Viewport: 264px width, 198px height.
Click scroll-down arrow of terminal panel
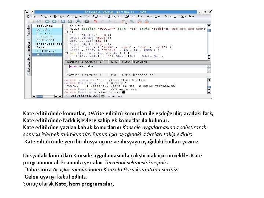point(209,92)
